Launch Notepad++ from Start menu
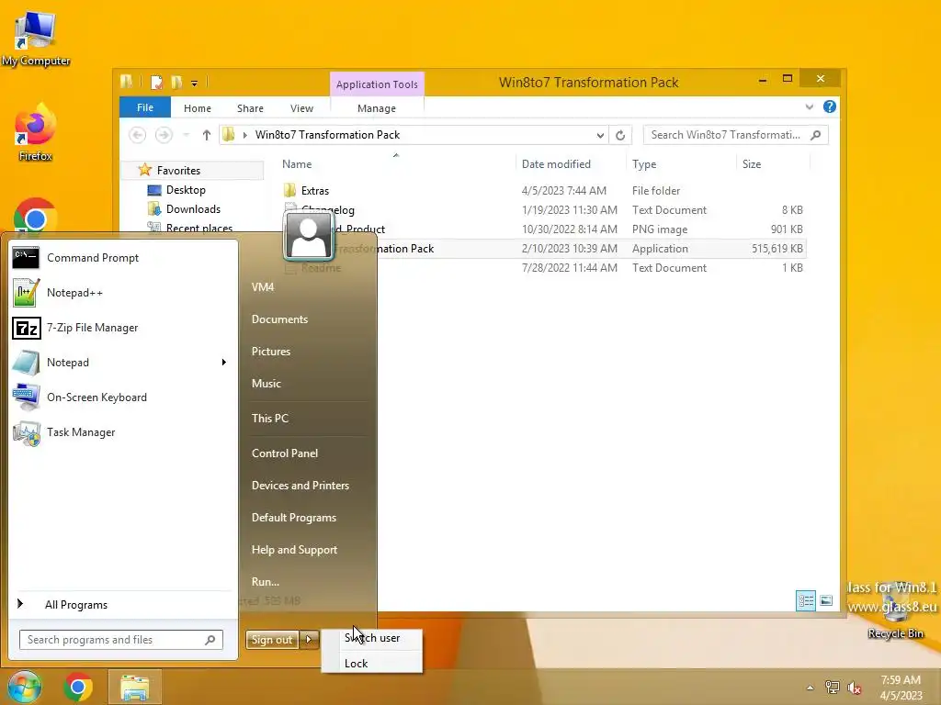This screenshot has width=941, height=705. pos(122,293)
